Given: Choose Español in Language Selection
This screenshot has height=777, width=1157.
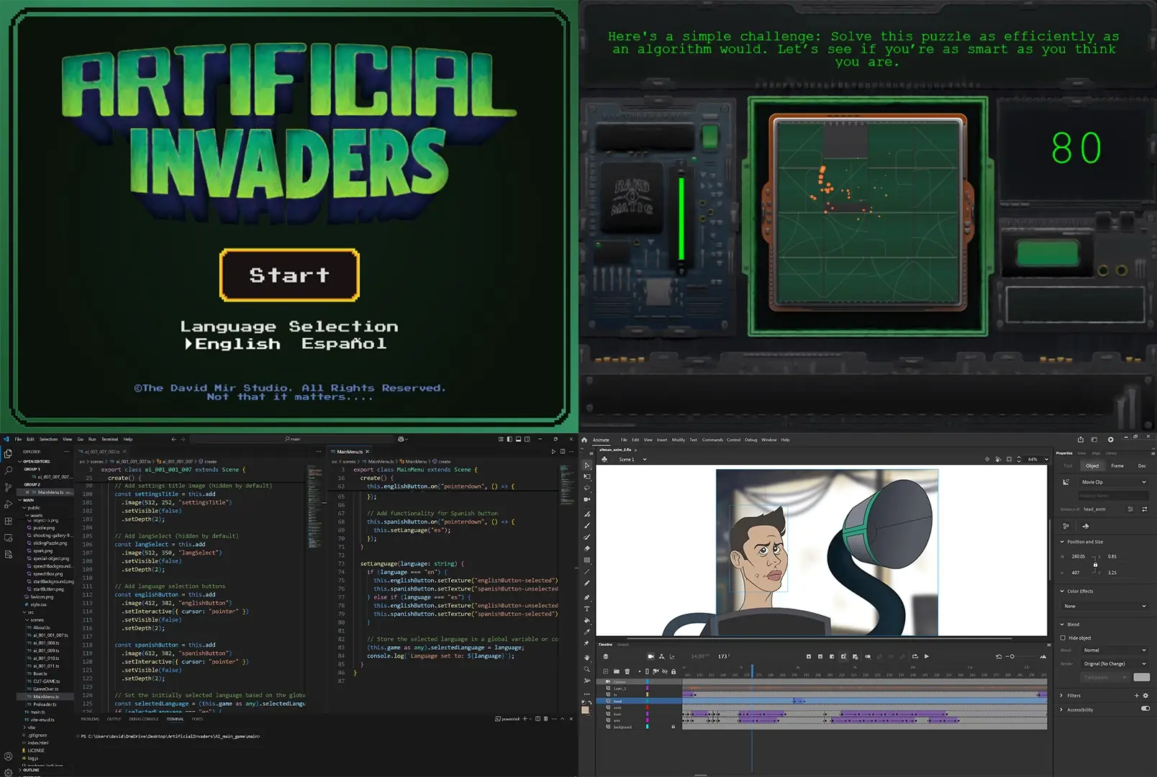Looking at the screenshot, I should click(344, 344).
